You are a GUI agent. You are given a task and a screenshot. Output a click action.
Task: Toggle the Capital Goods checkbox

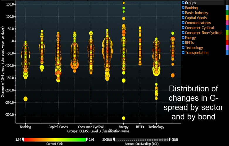pos(183,18)
